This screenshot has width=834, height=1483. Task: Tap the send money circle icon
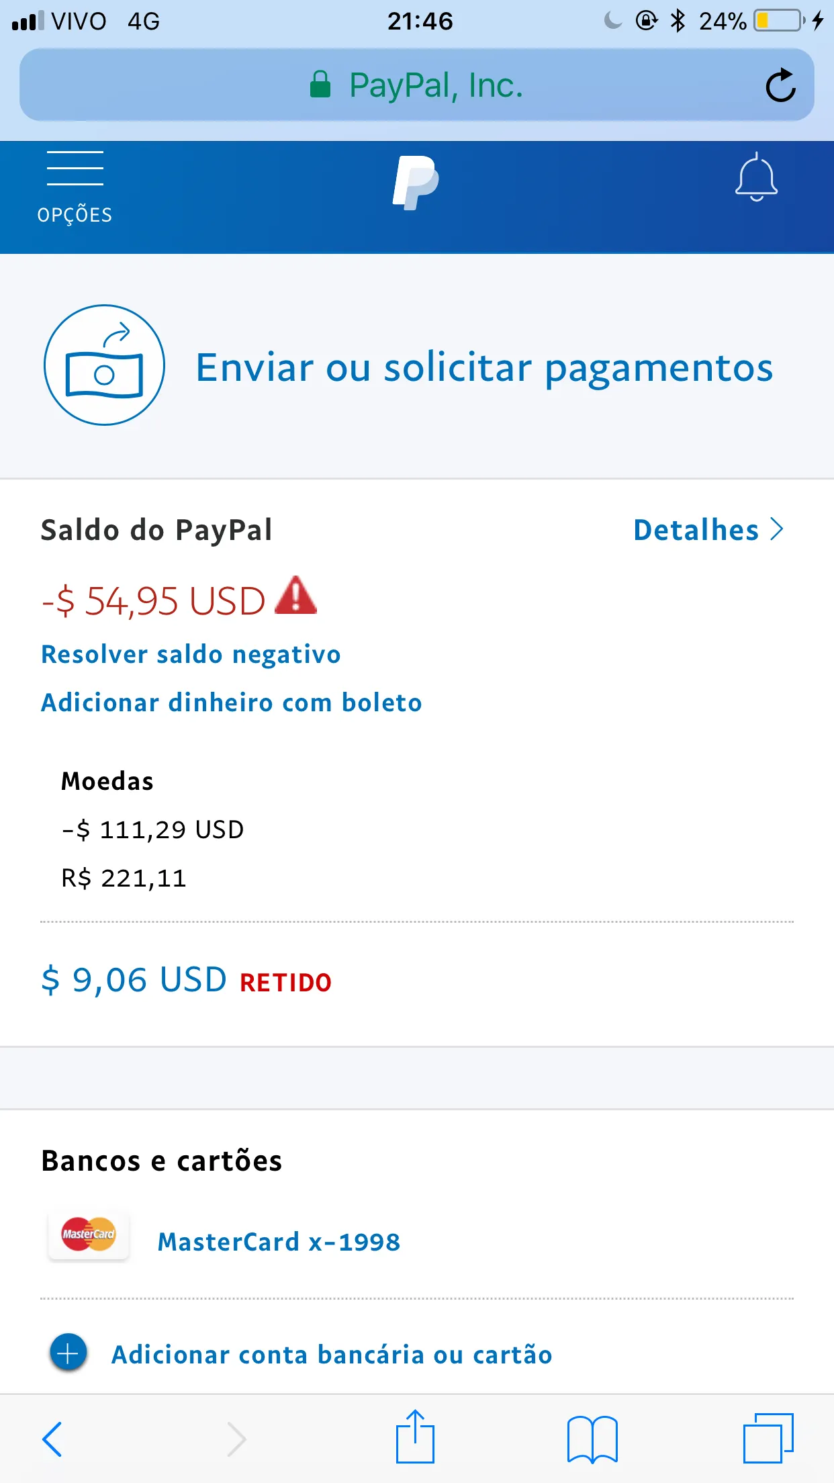click(x=105, y=365)
